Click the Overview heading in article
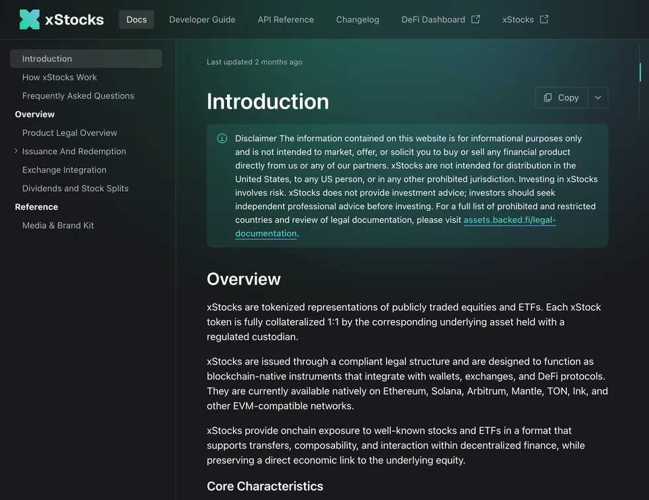This screenshot has height=500, width=649. click(244, 279)
